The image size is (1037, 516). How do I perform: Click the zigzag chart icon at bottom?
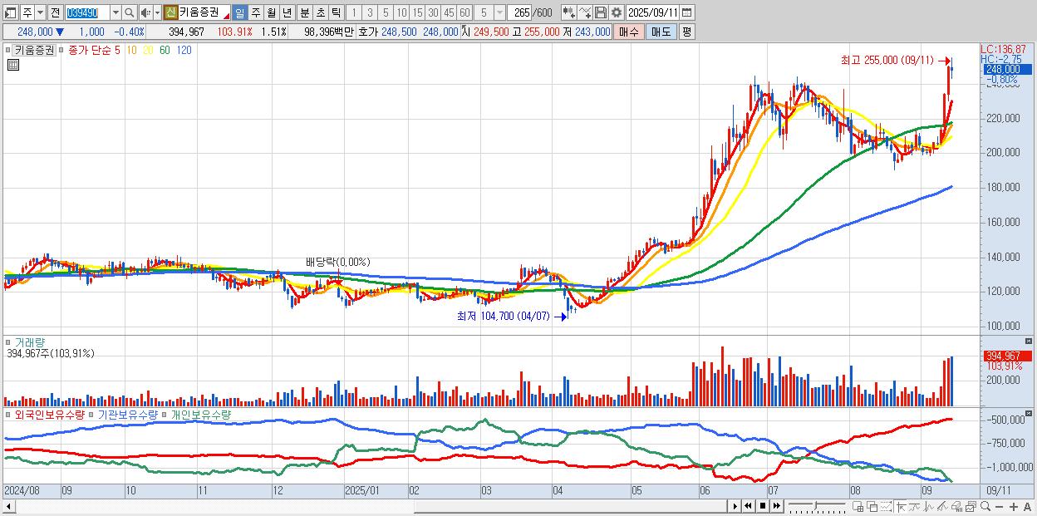click(929, 506)
